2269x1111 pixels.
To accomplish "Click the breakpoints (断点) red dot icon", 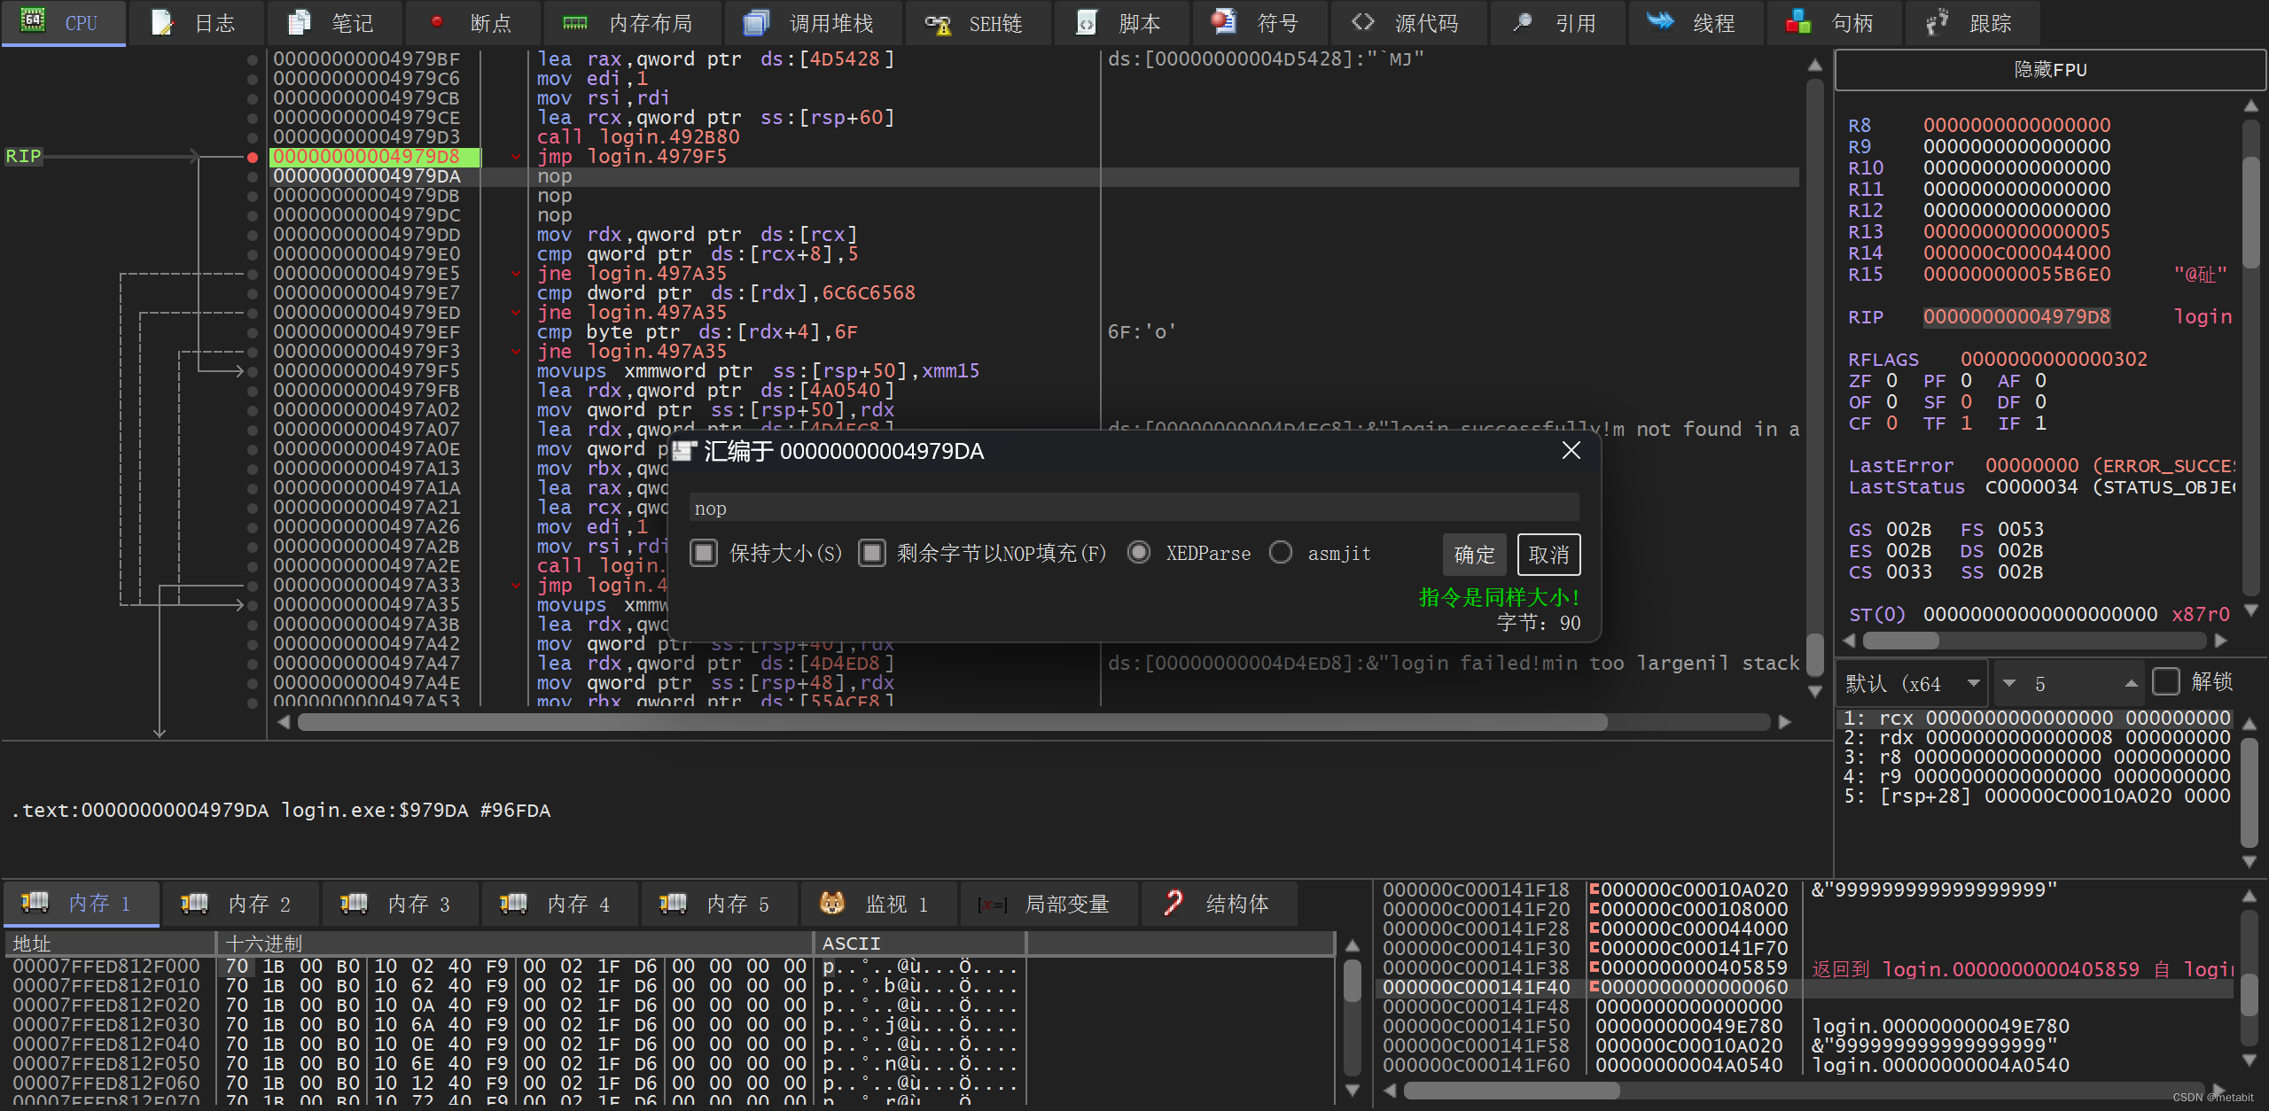I will pyautogui.click(x=437, y=22).
